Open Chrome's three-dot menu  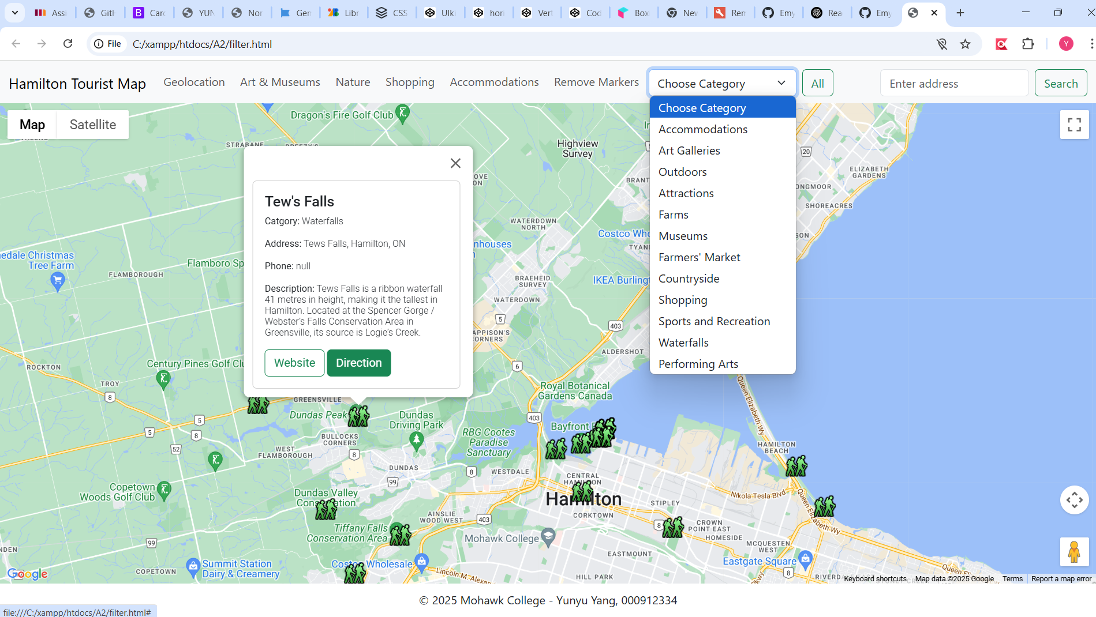coord(1091,44)
